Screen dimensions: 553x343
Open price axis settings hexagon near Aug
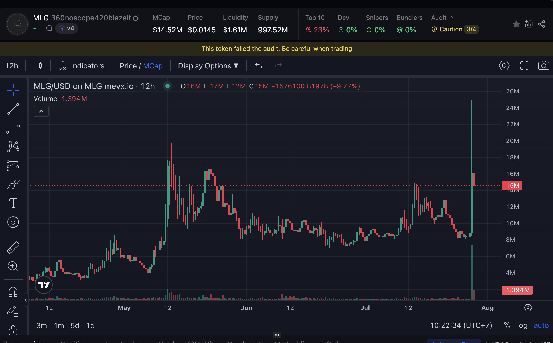(528, 308)
